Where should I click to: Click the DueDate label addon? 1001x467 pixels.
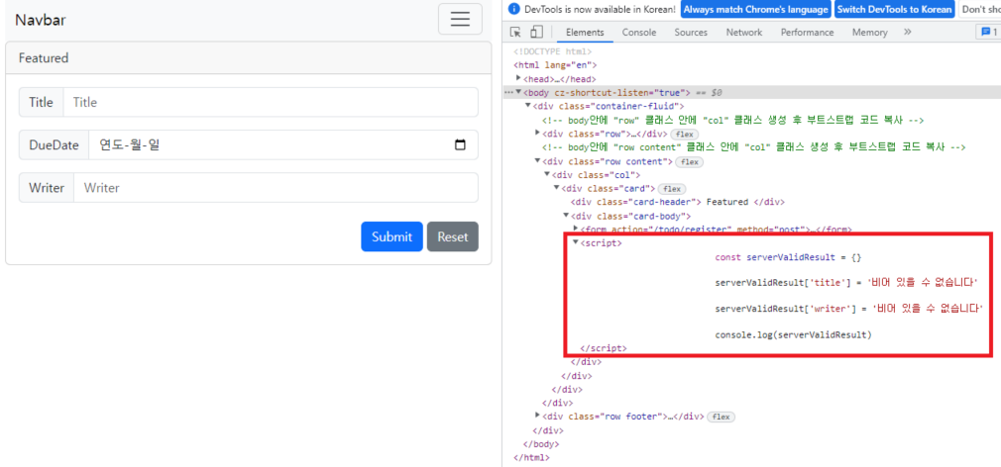[x=54, y=144]
